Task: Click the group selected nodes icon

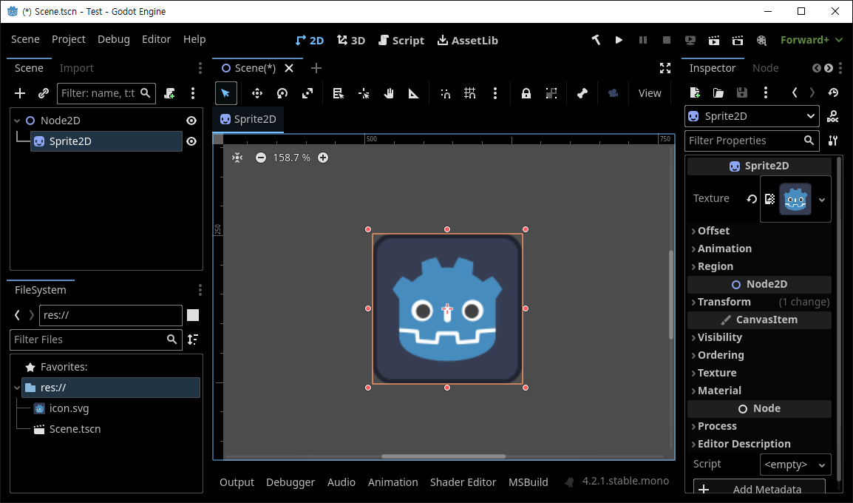Action: (551, 93)
